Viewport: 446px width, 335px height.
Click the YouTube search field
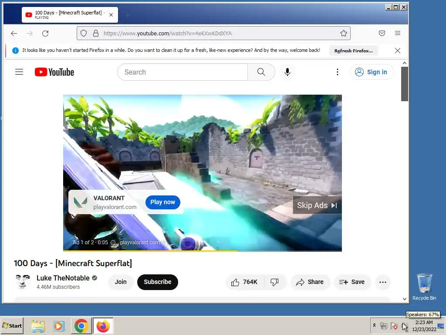pos(182,72)
